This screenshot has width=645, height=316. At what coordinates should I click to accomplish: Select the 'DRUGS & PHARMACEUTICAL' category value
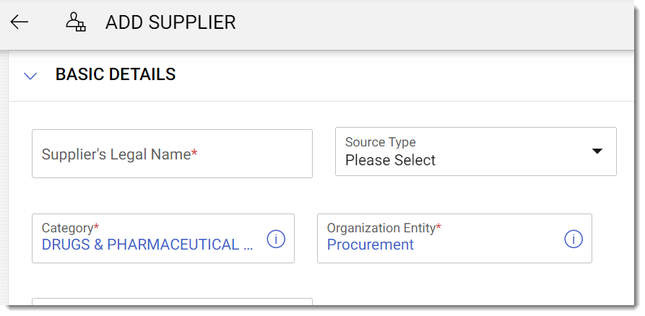click(147, 245)
